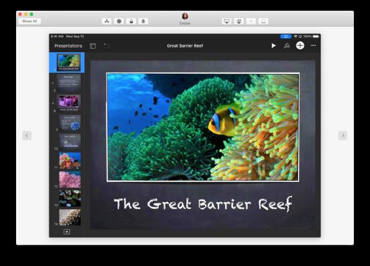Play the Great Barrier Reef slideshow
370x266 pixels.
[x=273, y=45]
